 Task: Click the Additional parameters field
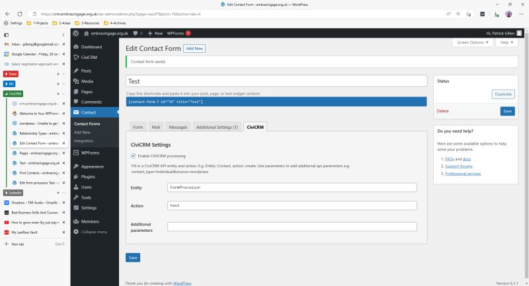pos(292,227)
